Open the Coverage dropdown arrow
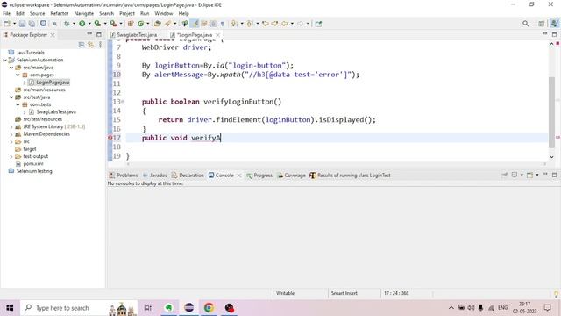This screenshot has width=561, height=316. [105, 24]
